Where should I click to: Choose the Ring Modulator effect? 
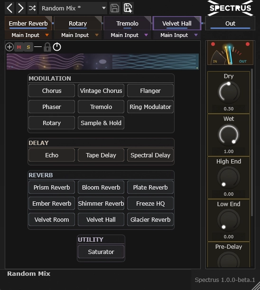tap(150, 107)
